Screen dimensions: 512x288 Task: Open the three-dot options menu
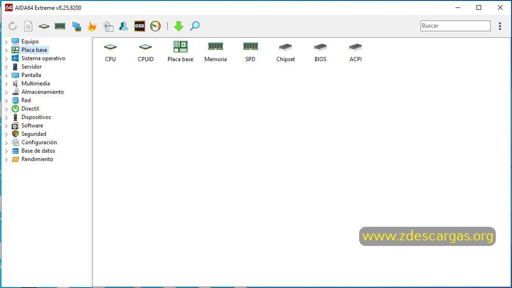(x=500, y=26)
